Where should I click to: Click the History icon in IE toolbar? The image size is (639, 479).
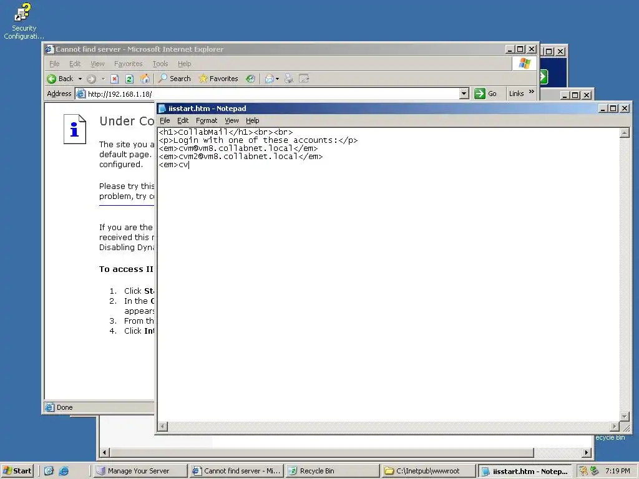250,79
